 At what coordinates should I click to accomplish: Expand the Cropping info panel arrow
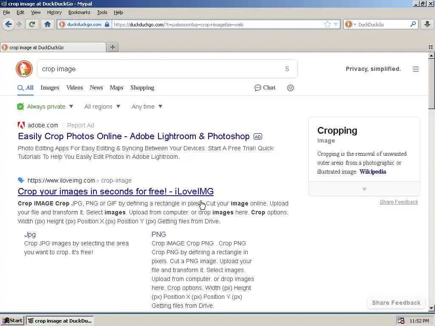pyautogui.click(x=364, y=189)
